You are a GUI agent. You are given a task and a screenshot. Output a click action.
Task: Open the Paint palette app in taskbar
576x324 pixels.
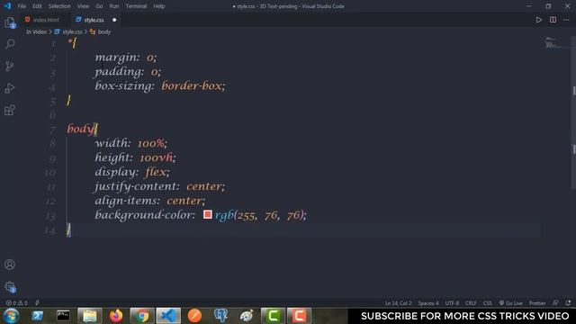pos(247,316)
